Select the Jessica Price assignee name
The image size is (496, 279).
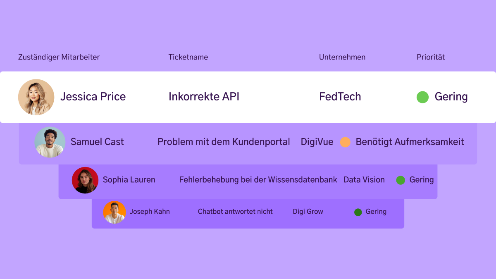pos(93,97)
